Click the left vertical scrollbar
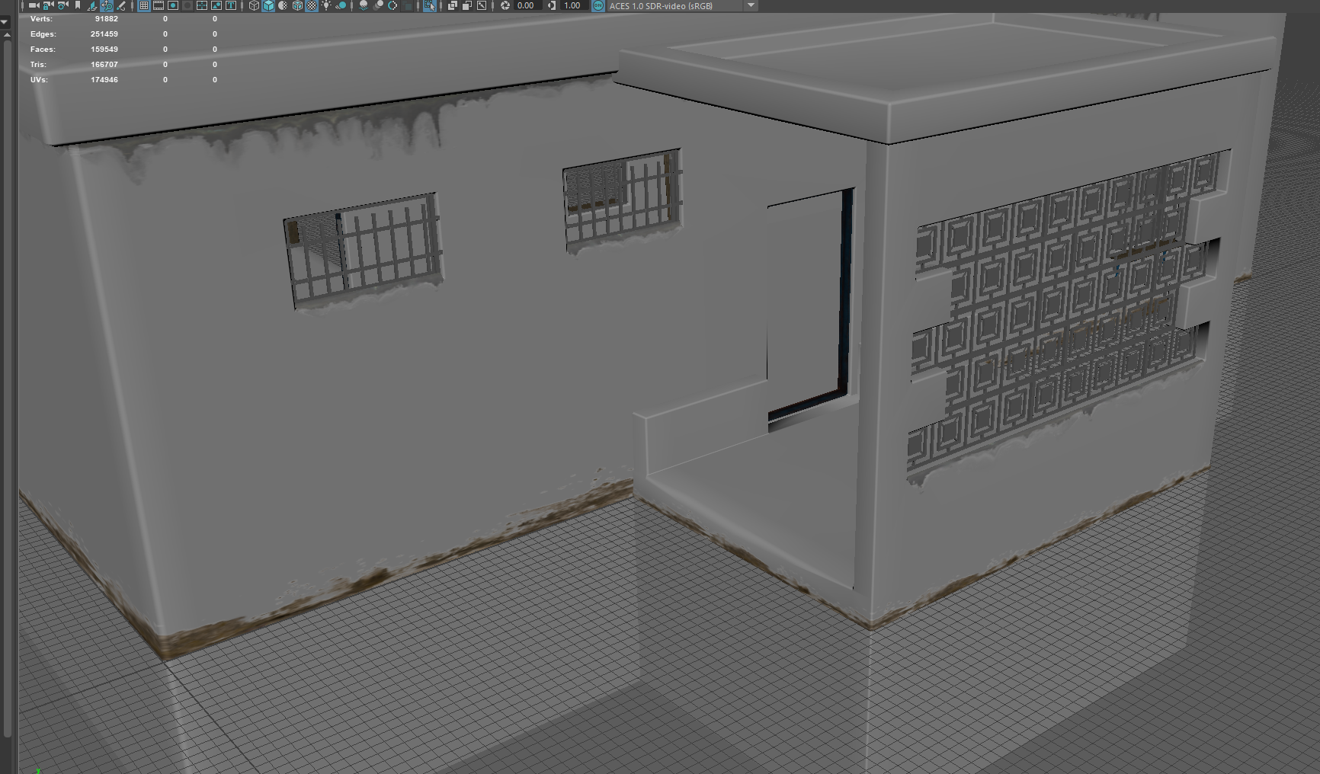The image size is (1320, 774). [8, 389]
